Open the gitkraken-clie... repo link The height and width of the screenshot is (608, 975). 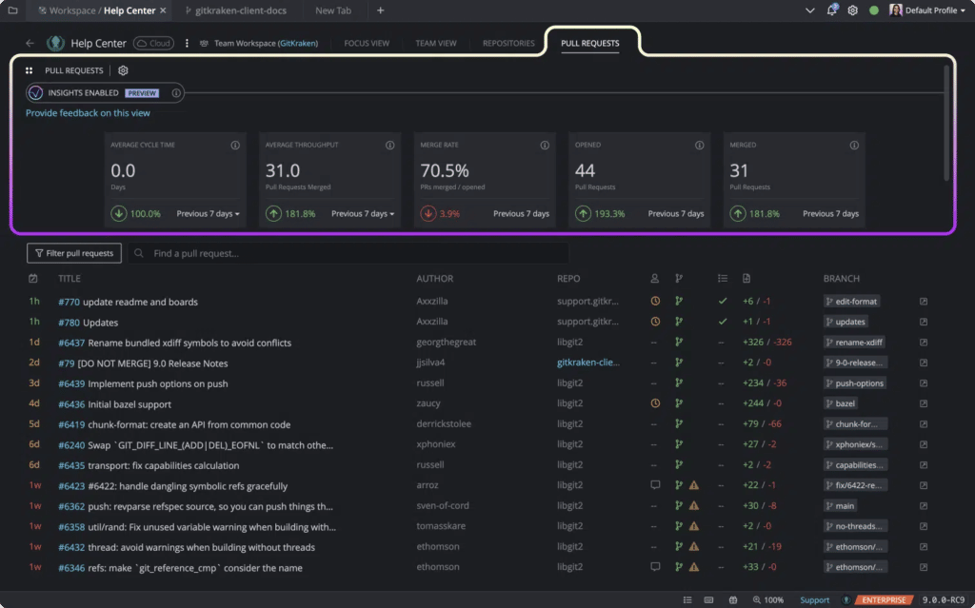pyautogui.click(x=588, y=363)
